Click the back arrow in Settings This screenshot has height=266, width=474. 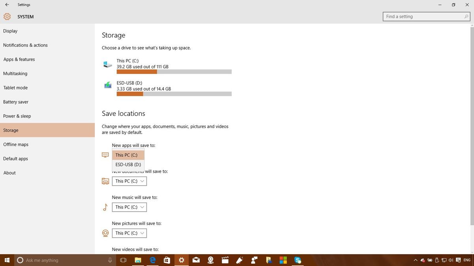point(7,5)
